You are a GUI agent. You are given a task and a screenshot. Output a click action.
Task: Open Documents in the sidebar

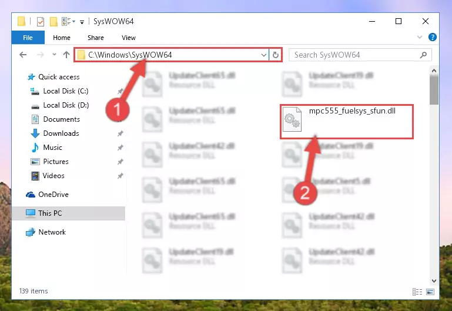(61, 119)
